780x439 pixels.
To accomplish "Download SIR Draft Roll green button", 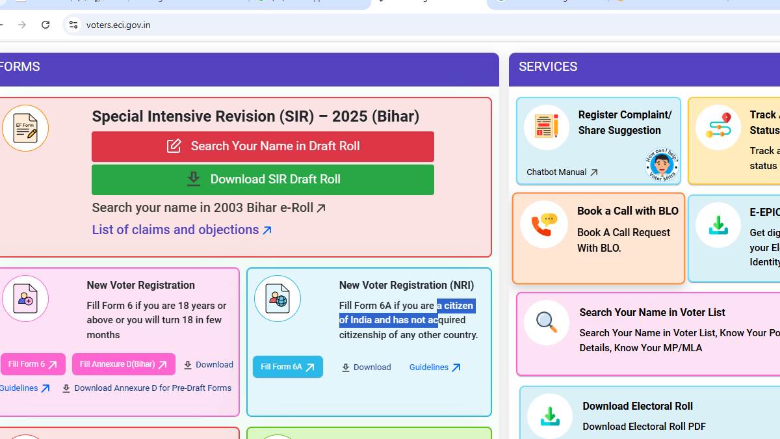I will pos(263,180).
